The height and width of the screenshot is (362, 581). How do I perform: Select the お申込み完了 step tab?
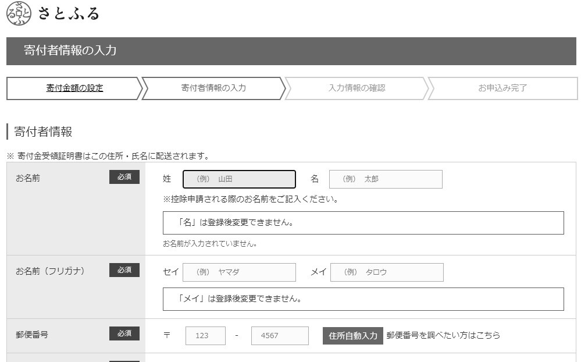coord(502,88)
